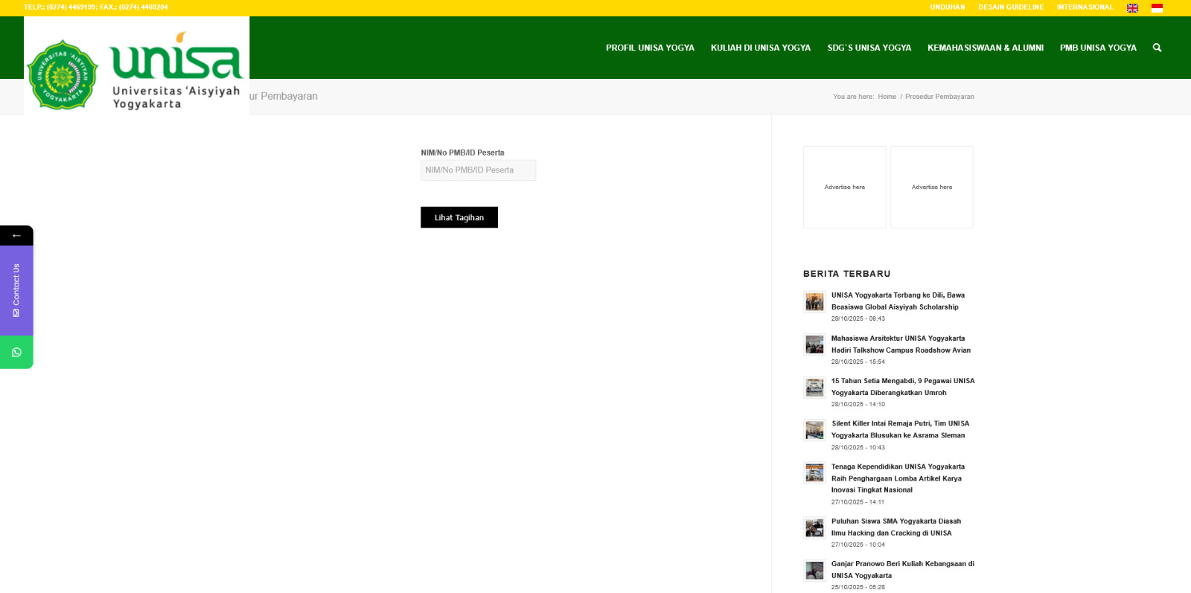Collapse the side panel with the left arrow
Screen dimensions: 1191x593
(16, 235)
